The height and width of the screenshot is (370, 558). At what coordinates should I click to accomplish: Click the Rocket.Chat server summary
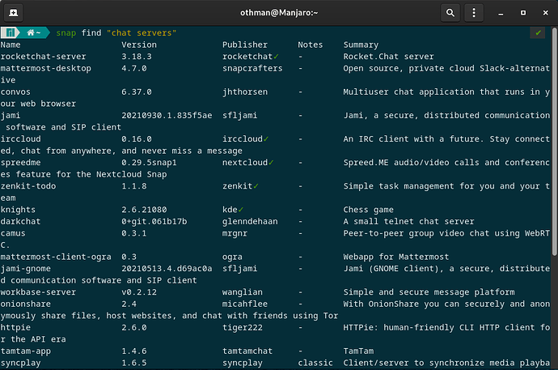tap(389, 57)
